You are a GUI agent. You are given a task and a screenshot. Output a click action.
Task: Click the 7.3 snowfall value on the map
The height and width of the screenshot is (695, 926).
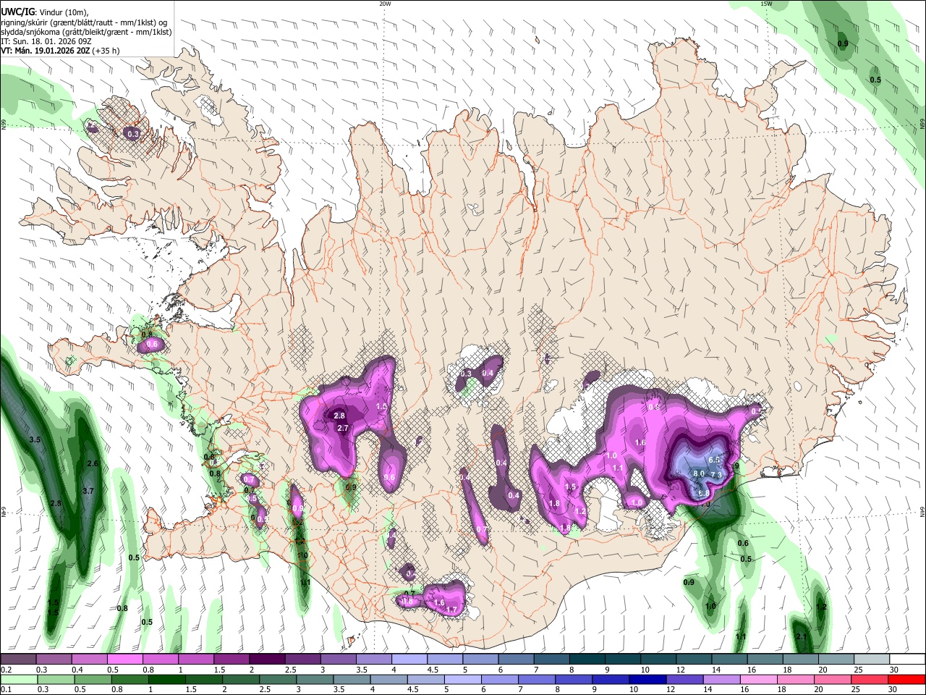[x=717, y=475]
